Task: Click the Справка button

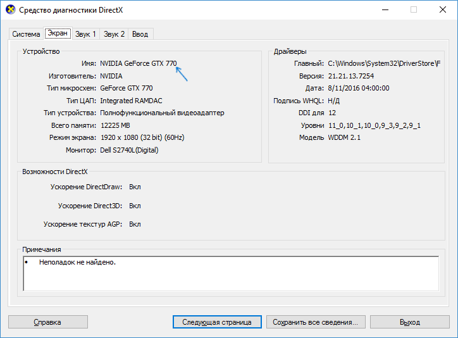Action: pyautogui.click(x=48, y=322)
